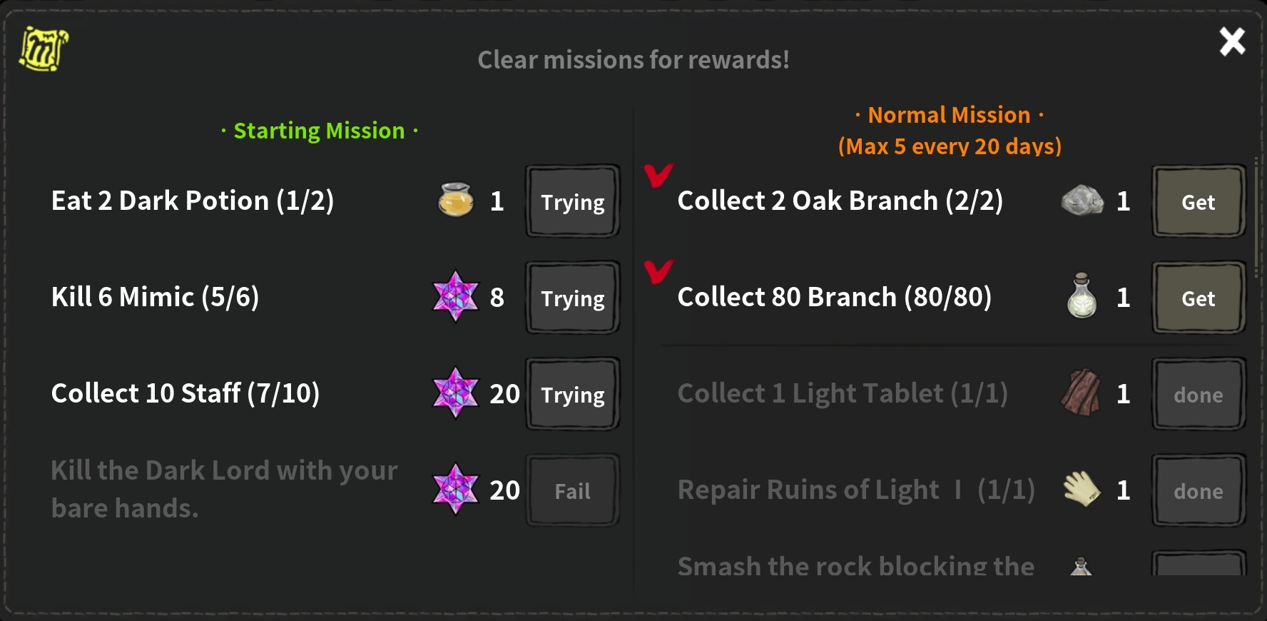
Task: Click the purple gem reward for Dark Lord mission
Action: coord(455,490)
